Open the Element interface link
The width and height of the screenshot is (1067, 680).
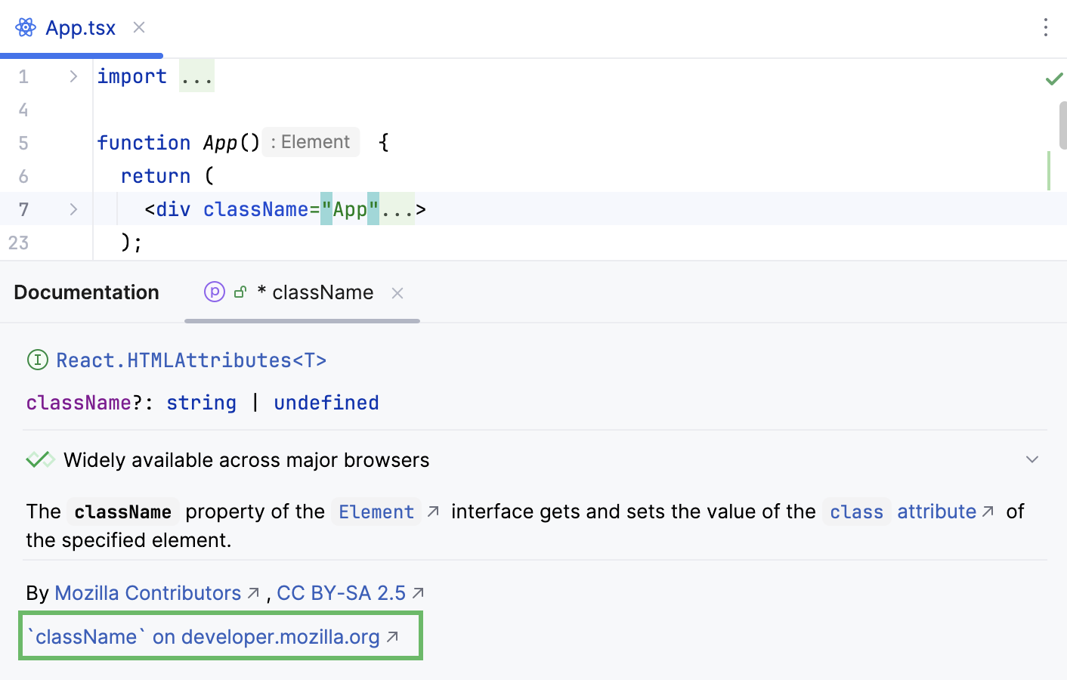click(376, 512)
